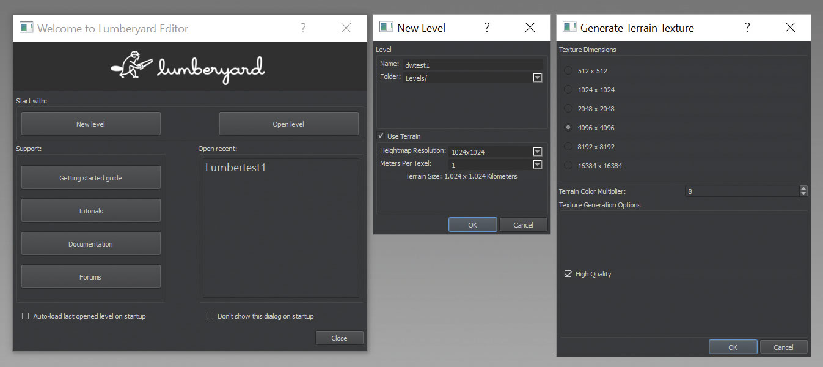Click window icon of Welcome to Lumberyard Editor
Viewport: 823px width, 367px height.
26,28
